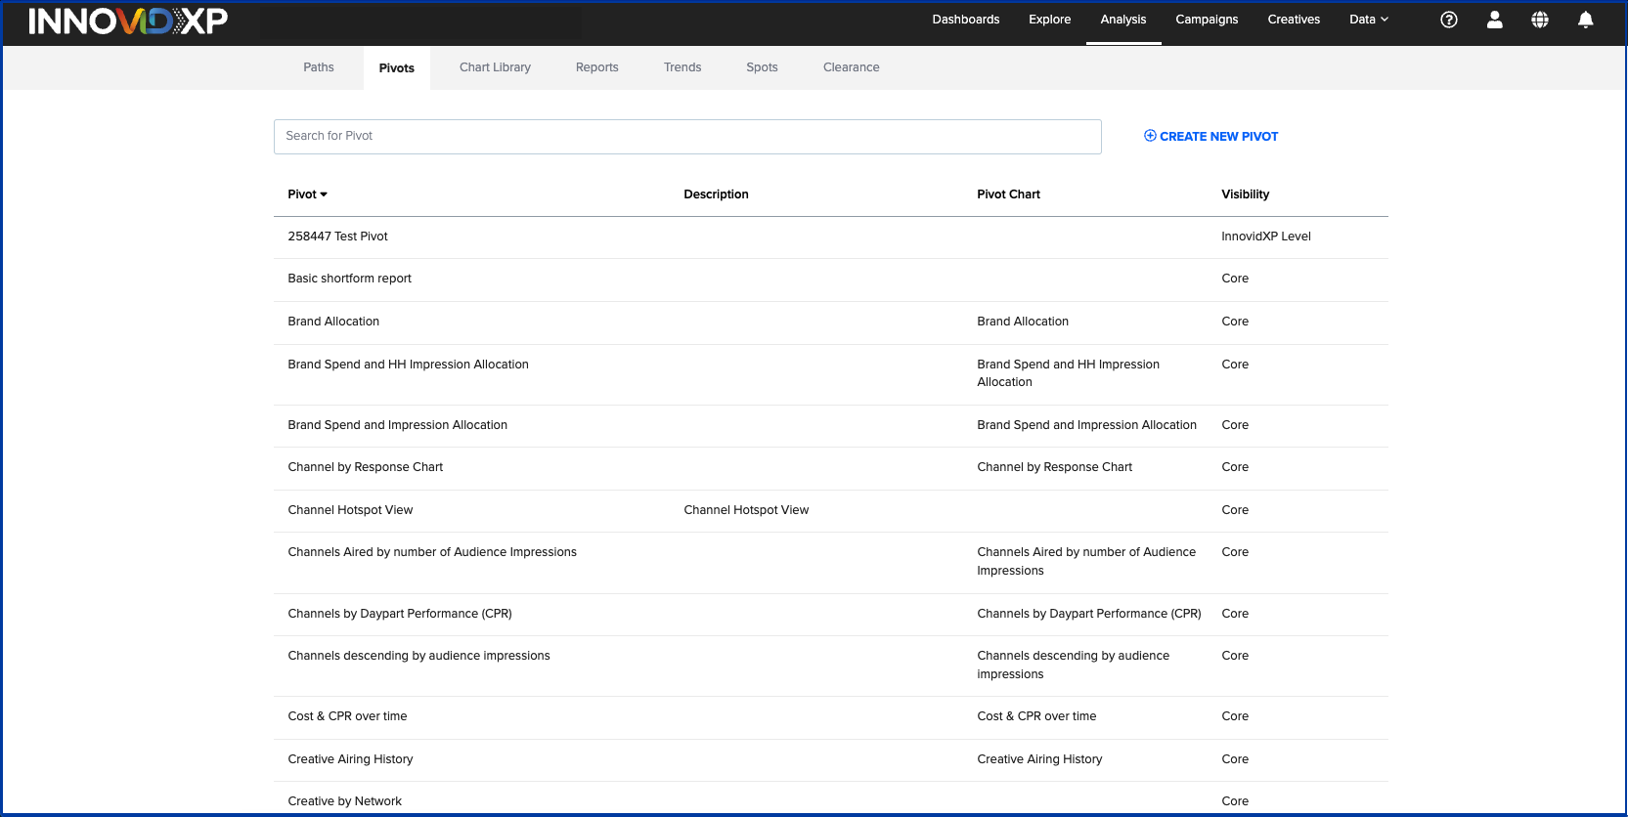Open the Dashboards menu
The image size is (1628, 817).
click(966, 20)
